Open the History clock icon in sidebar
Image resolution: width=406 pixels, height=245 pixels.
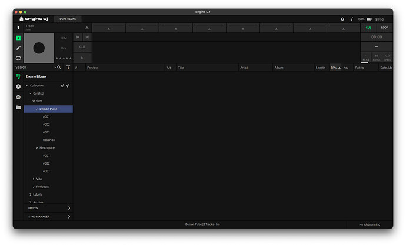[x=18, y=86]
